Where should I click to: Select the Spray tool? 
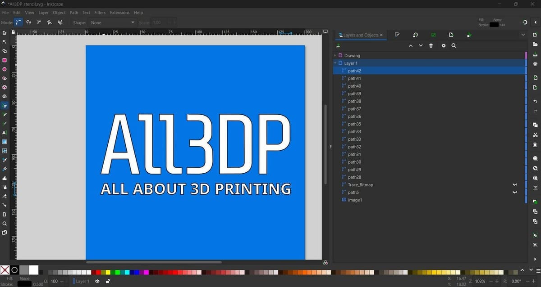click(x=5, y=187)
